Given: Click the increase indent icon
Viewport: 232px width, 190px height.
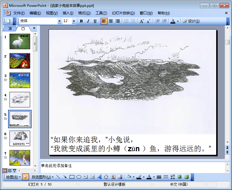Looking at the screenshot, I should (164, 21).
